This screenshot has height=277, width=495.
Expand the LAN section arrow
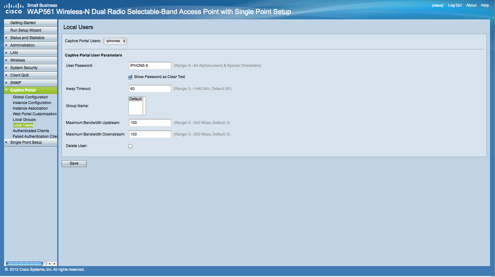tap(6, 53)
